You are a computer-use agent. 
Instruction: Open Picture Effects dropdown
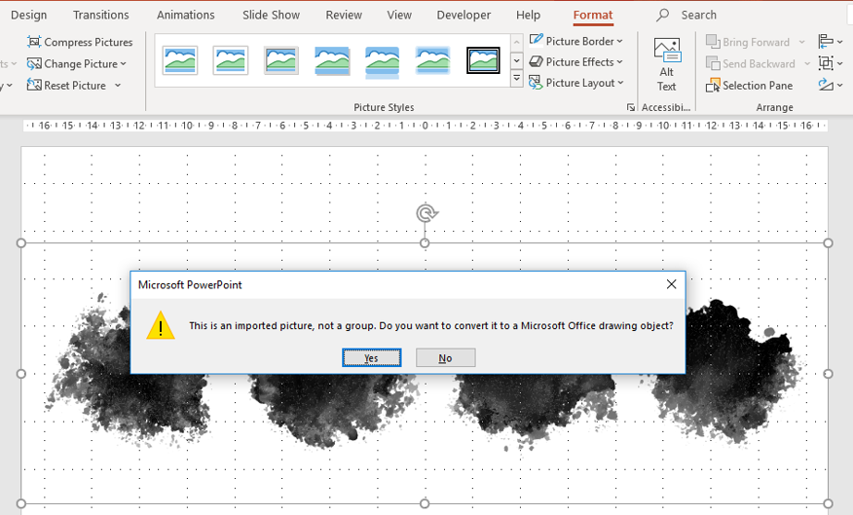pos(575,62)
